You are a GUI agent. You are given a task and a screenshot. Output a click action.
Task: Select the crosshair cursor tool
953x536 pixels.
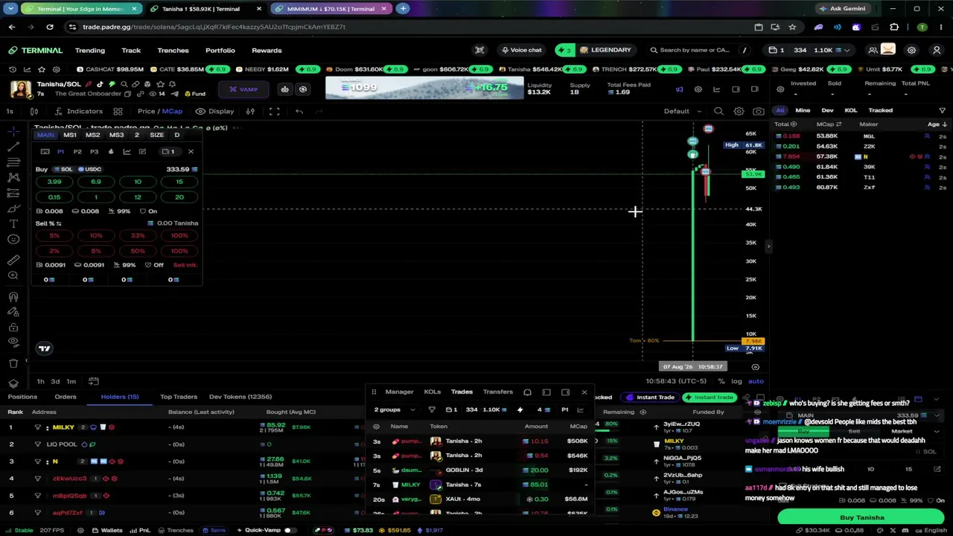click(x=13, y=132)
